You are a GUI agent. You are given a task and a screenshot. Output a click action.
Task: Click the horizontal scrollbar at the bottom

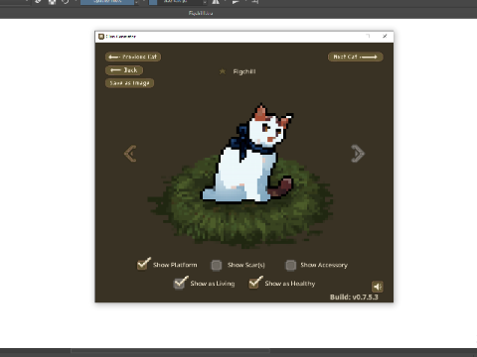(x=170, y=351)
